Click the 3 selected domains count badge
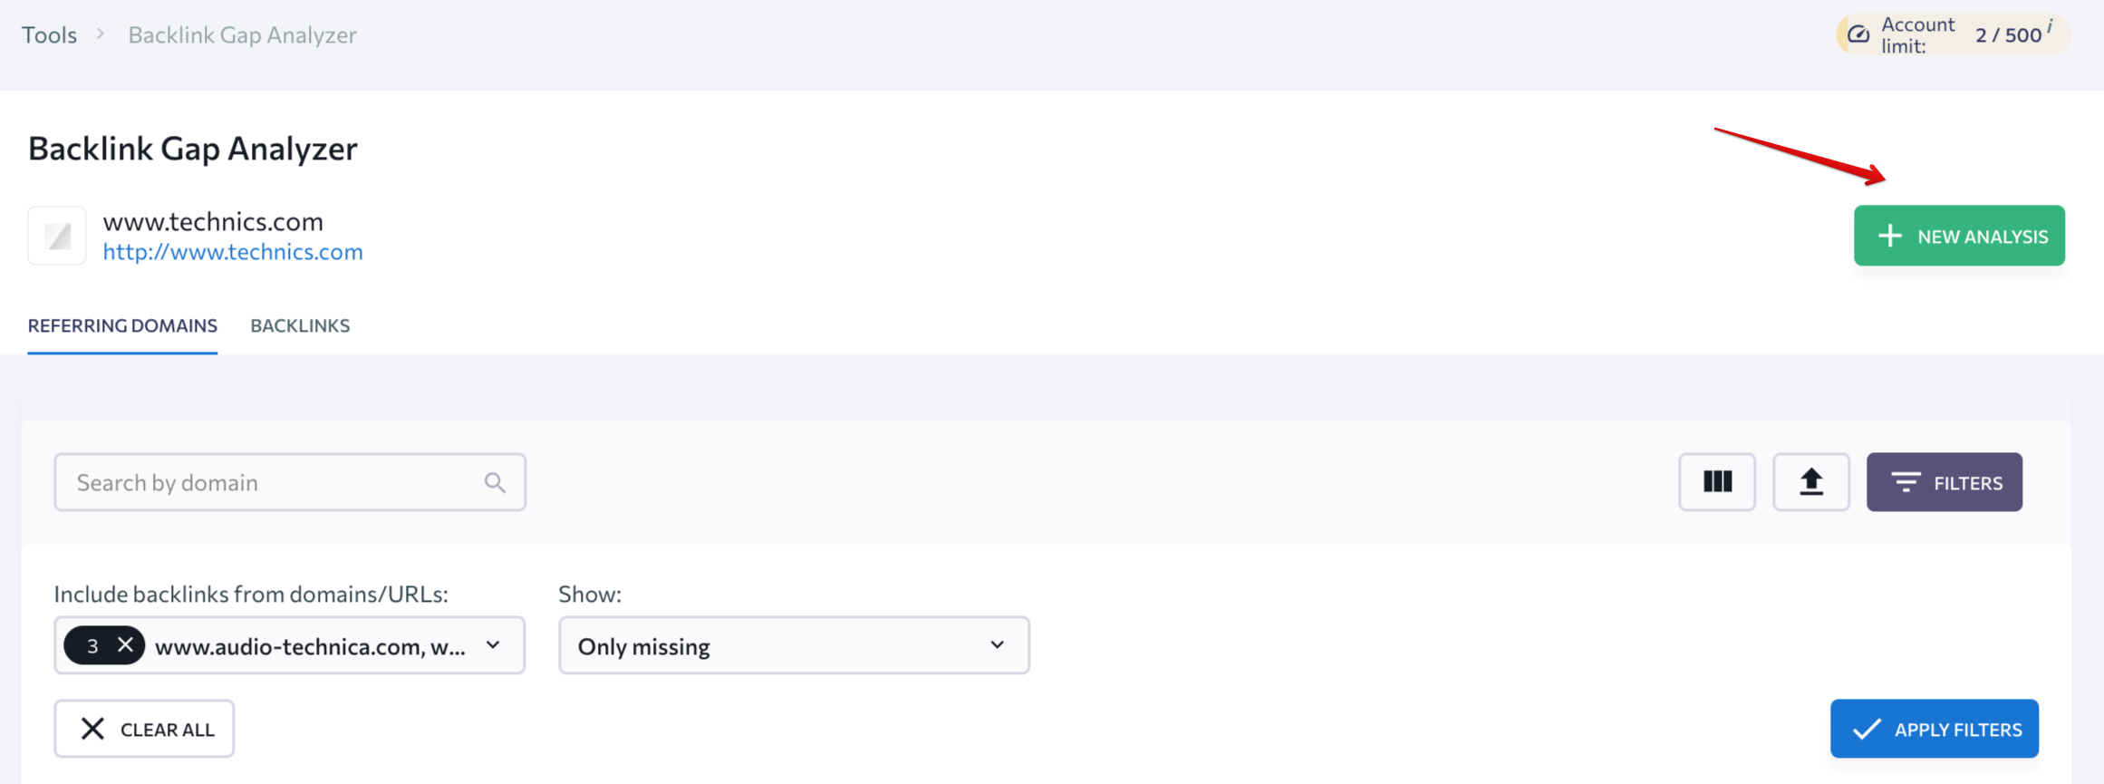This screenshot has width=2104, height=784. coord(92,645)
